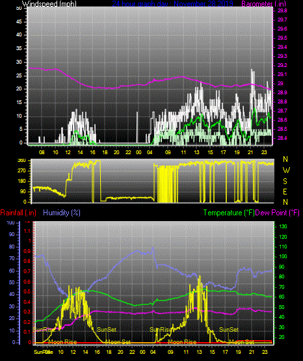The image size is (303, 361).
Task: Click the 180 wind direction axis value
Action: (21, 181)
